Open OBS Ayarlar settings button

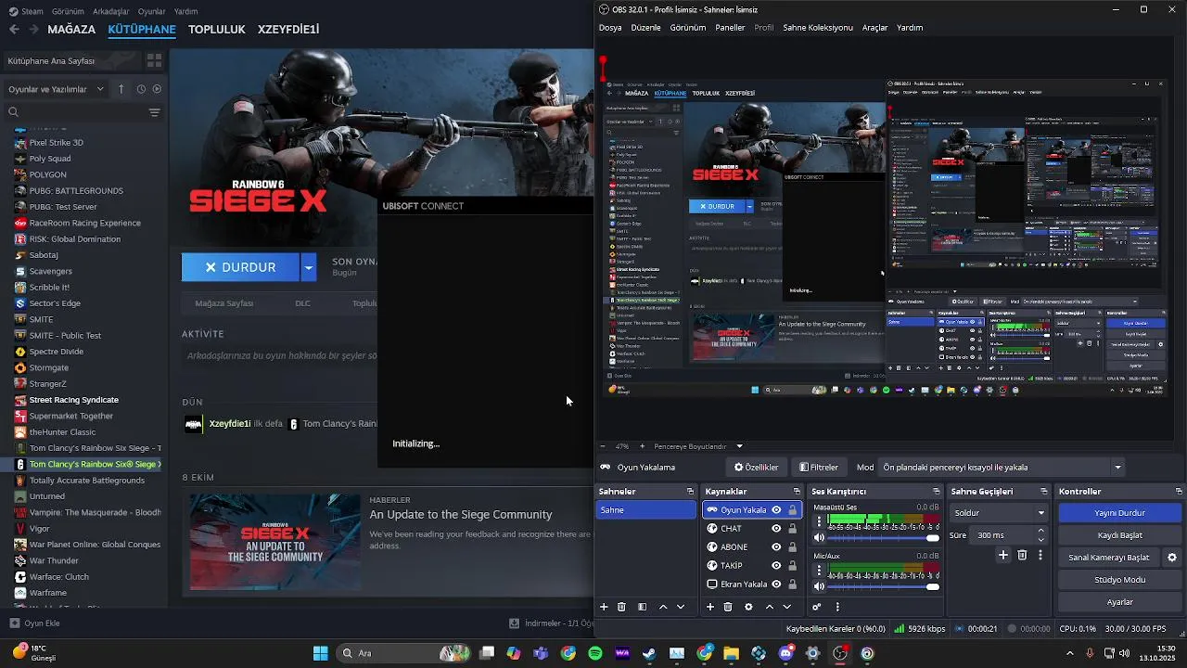click(x=1119, y=602)
